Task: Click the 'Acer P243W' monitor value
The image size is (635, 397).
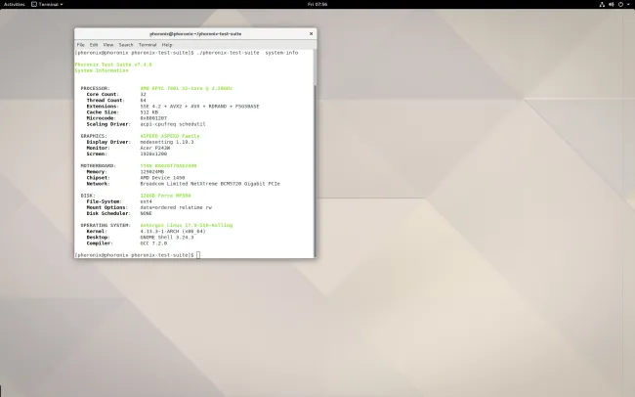Action: (155, 148)
